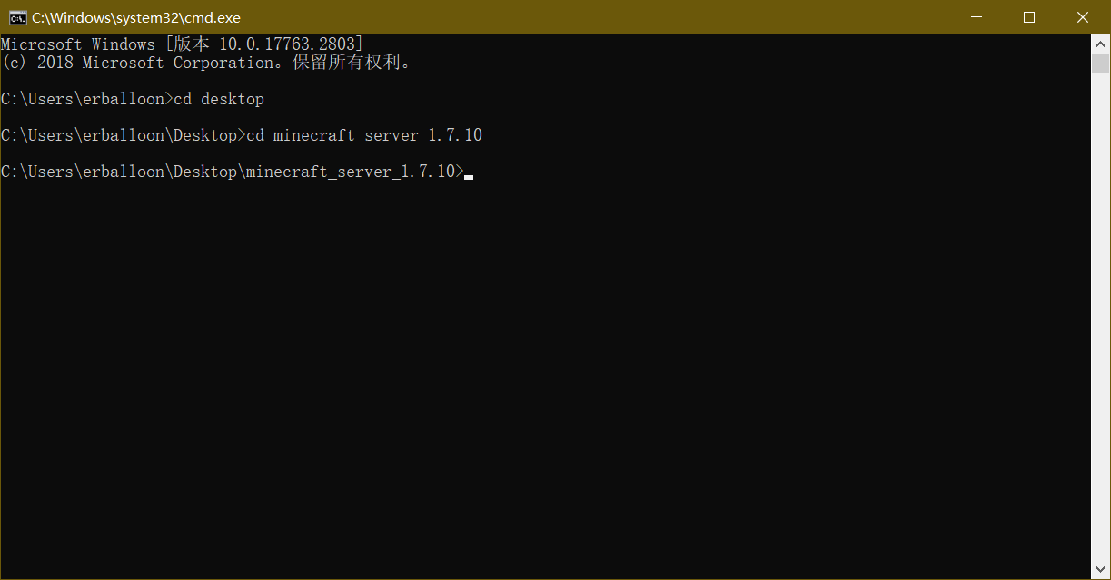1111x580 pixels.
Task: Click the scrollbar up arrow
Action: tap(1100, 44)
